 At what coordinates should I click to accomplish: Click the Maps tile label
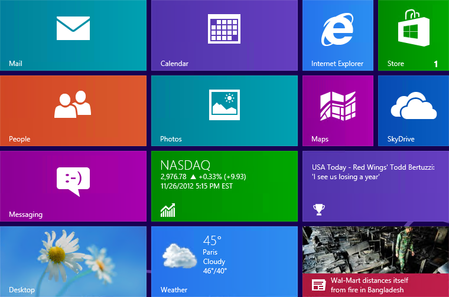pos(320,139)
